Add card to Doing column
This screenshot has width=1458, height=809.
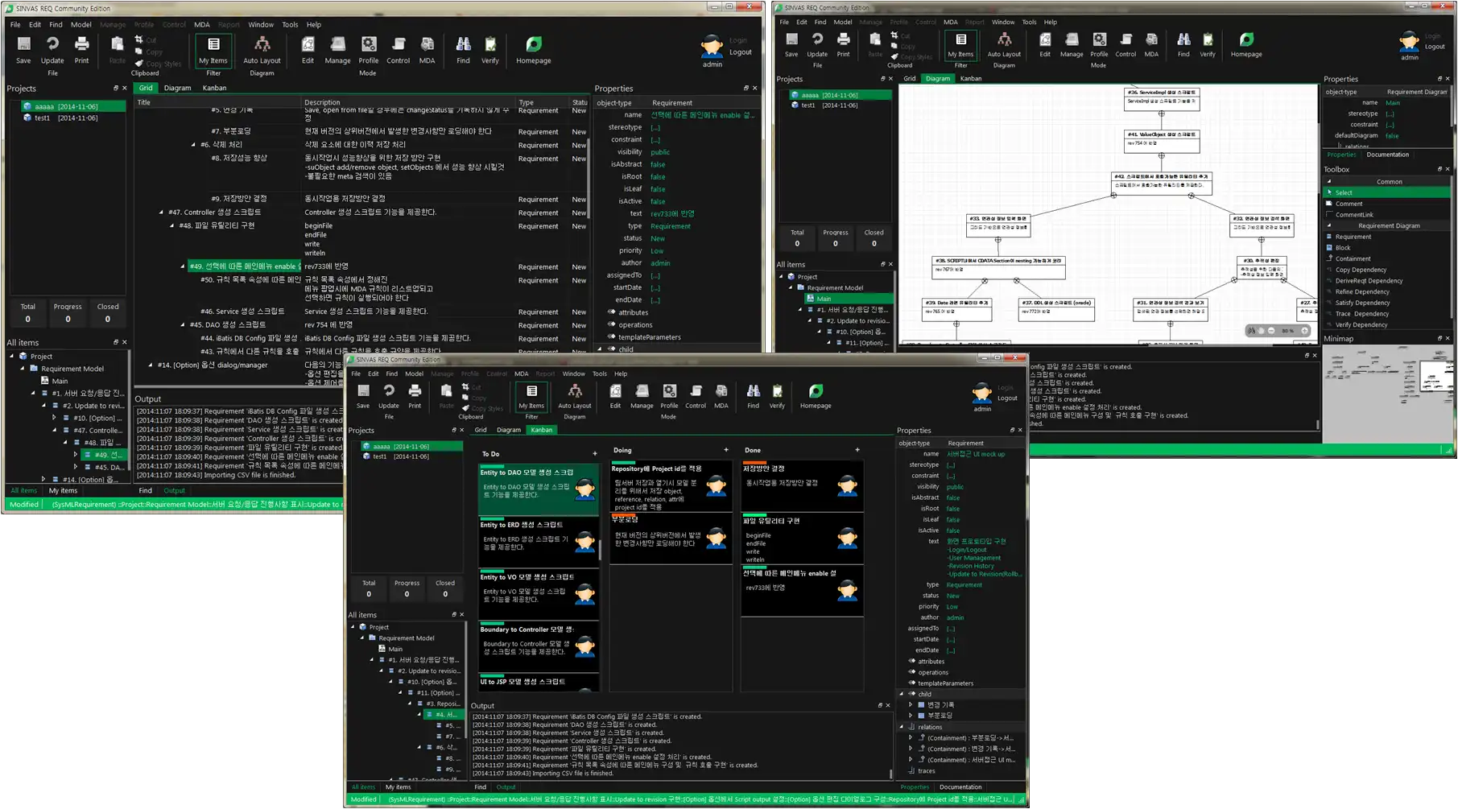[725, 451]
